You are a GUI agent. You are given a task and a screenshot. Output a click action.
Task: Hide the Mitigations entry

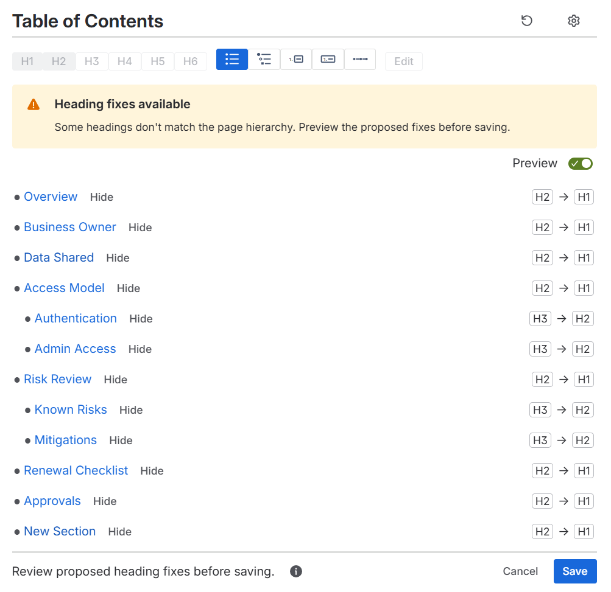tap(121, 441)
